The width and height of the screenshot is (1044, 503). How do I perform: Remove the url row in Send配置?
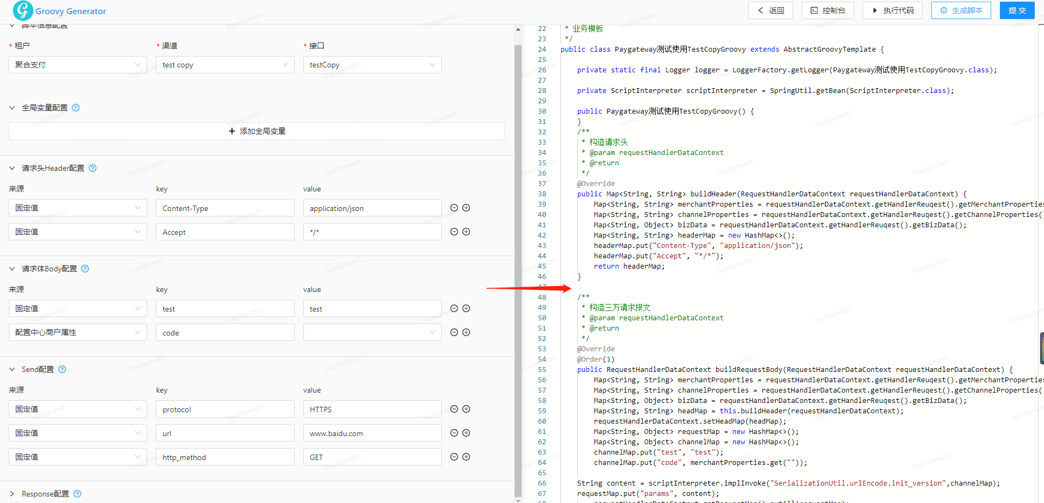click(x=454, y=433)
